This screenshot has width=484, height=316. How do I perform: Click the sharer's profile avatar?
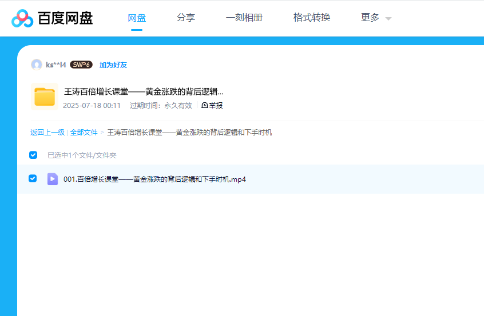coord(37,65)
